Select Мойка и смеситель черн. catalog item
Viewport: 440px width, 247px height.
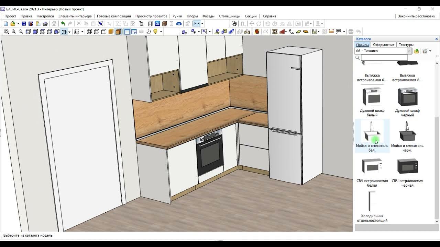407,136
